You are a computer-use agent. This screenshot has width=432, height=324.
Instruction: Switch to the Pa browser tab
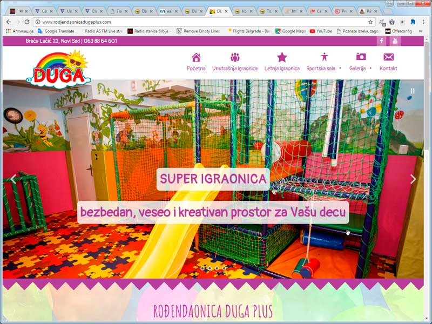point(369,11)
